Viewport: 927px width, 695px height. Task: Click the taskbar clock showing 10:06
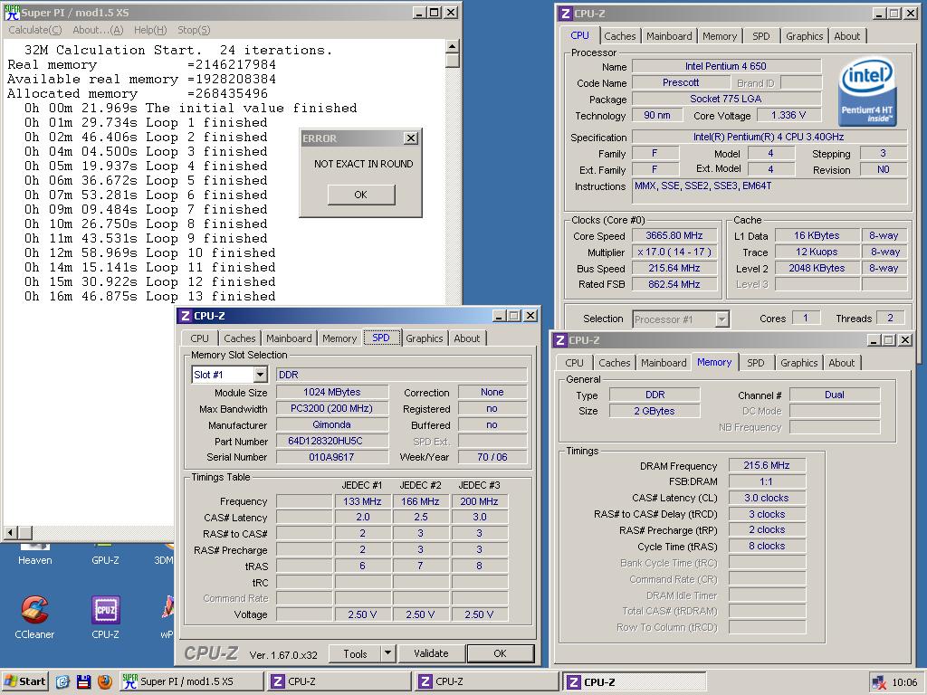904,682
